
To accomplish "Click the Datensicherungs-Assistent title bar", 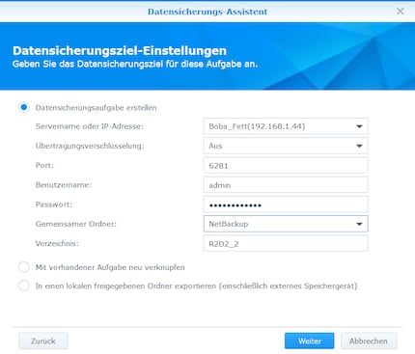I will point(207,12).
